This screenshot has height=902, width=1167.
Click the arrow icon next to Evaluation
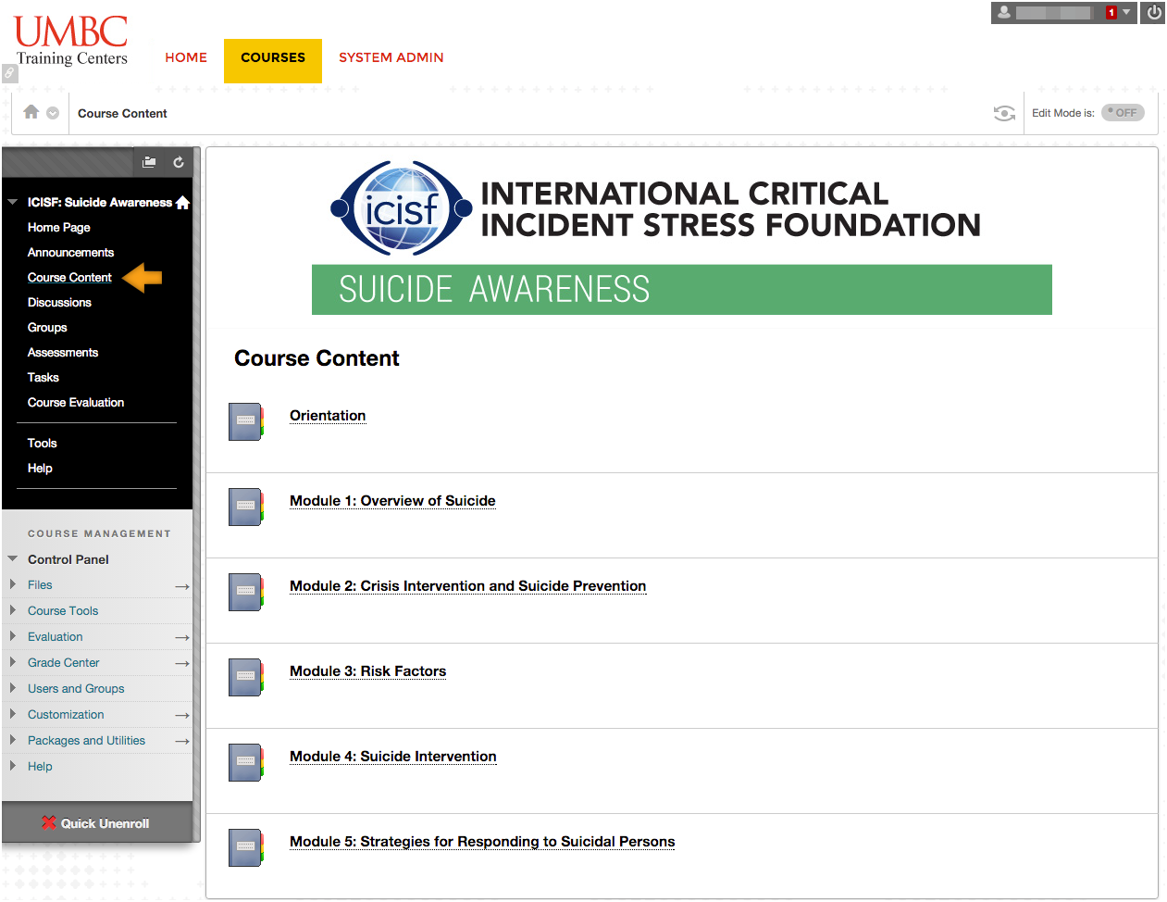coord(182,637)
